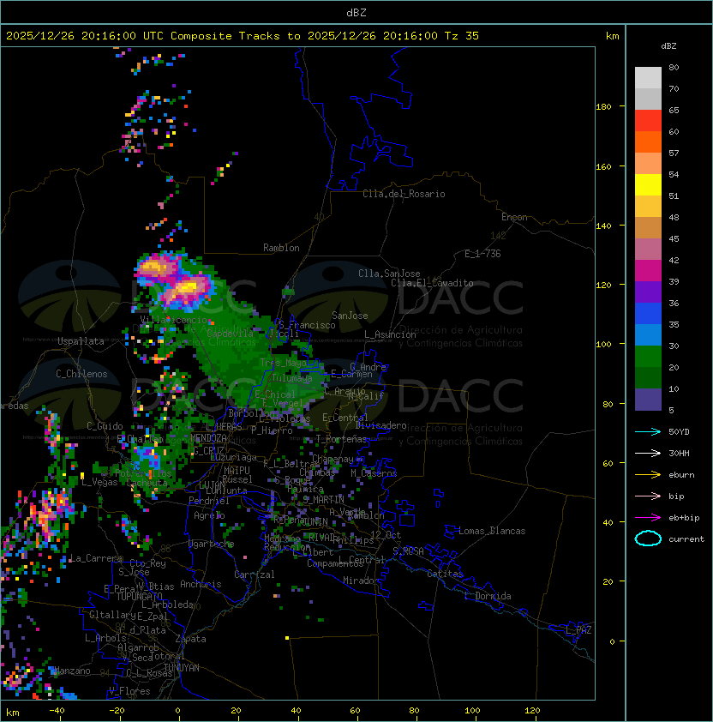
Task: Click the light orange 57 dBZ swatch
Action: click(x=648, y=164)
